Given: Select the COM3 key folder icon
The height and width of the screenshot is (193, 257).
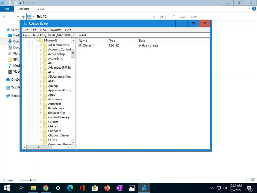Looking at the screenshot, I should point(45,140).
